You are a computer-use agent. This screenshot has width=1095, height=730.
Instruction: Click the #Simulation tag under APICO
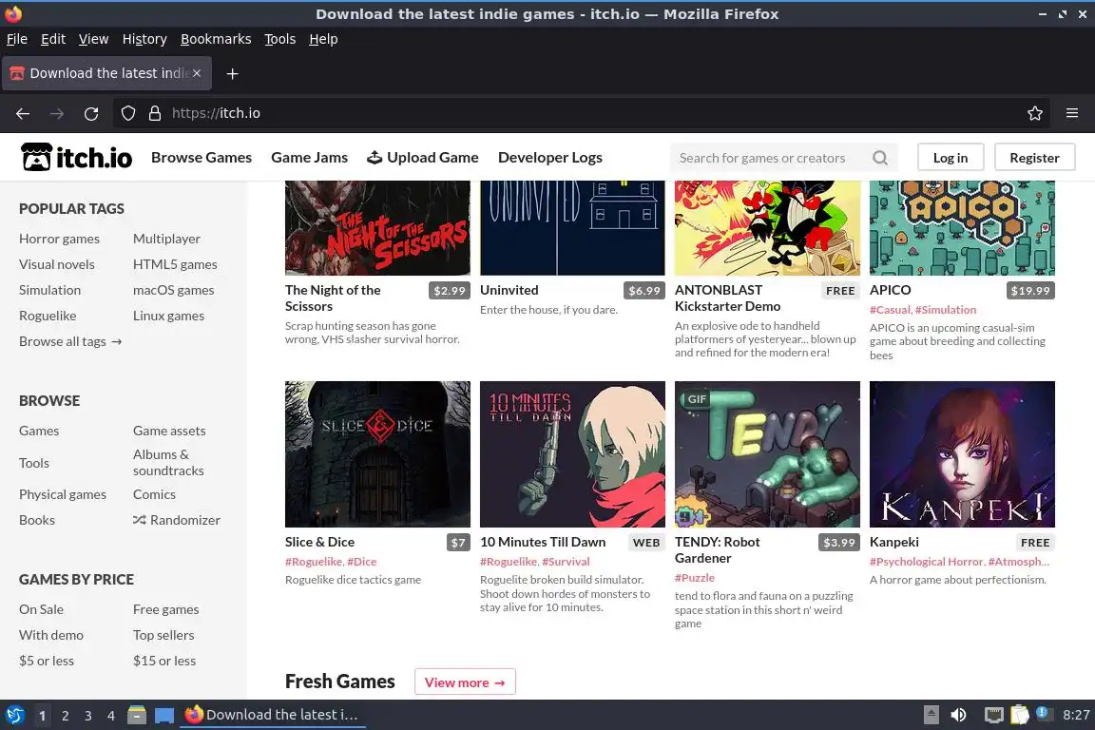[946, 310]
